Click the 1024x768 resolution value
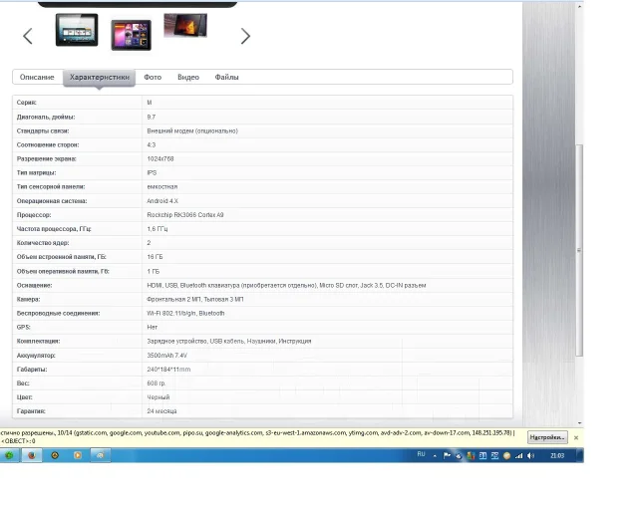The image size is (638, 510). [x=160, y=158]
